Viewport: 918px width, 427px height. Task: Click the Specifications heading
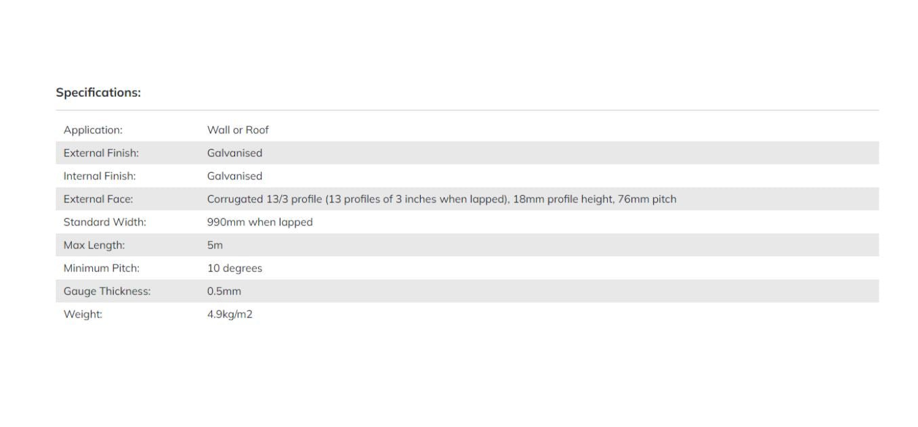(x=98, y=93)
